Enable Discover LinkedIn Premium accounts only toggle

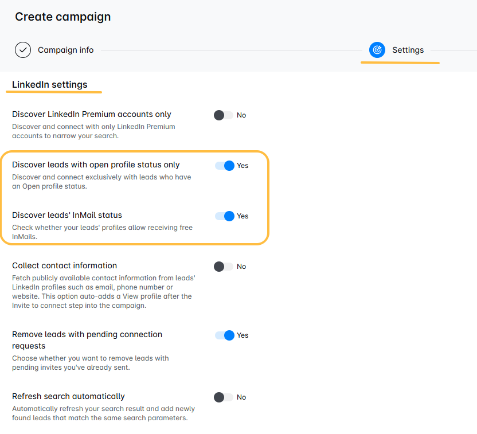click(223, 115)
